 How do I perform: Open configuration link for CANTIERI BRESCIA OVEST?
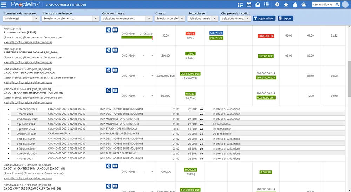coord(28,103)
